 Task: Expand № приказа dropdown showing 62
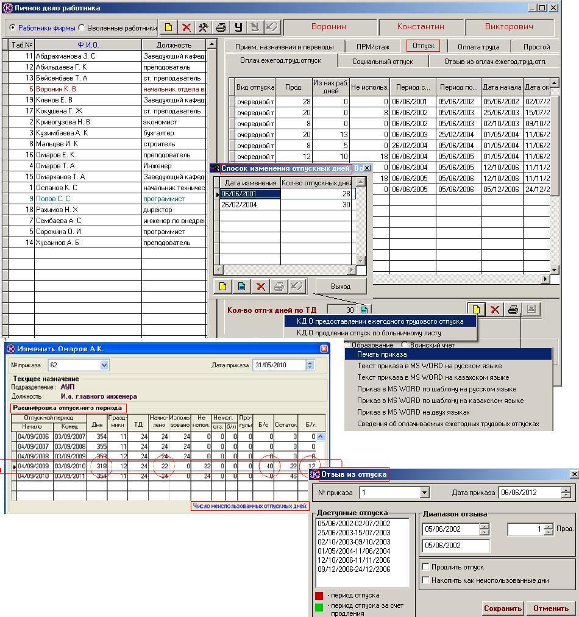coord(104,365)
